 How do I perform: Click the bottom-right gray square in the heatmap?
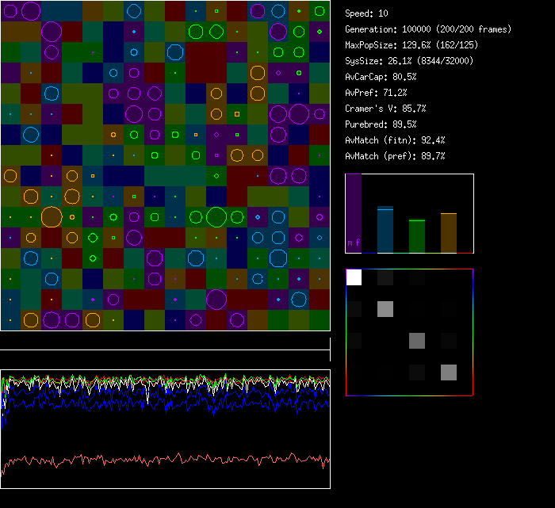(x=449, y=372)
